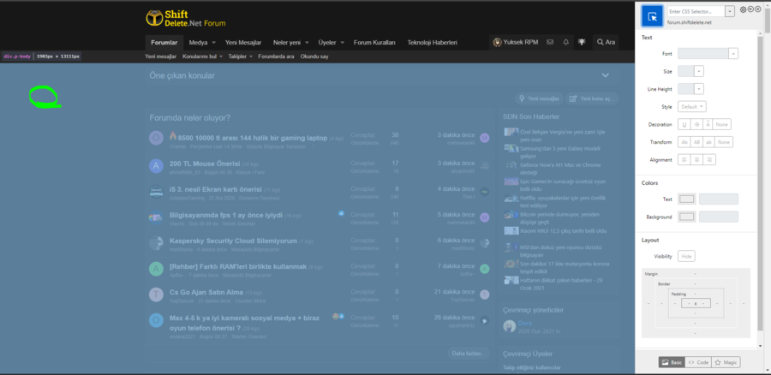Click the Daha fazlası button
The image size is (771, 375).
[x=469, y=353]
